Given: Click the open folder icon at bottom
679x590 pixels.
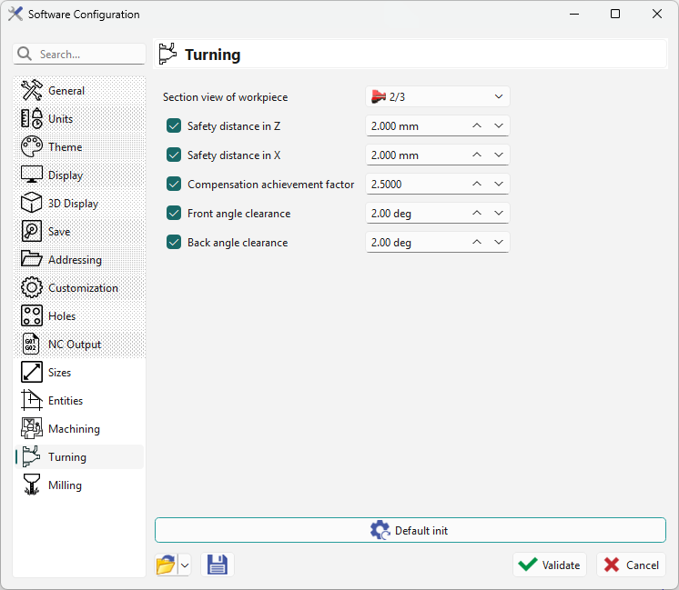Looking at the screenshot, I should [166, 565].
